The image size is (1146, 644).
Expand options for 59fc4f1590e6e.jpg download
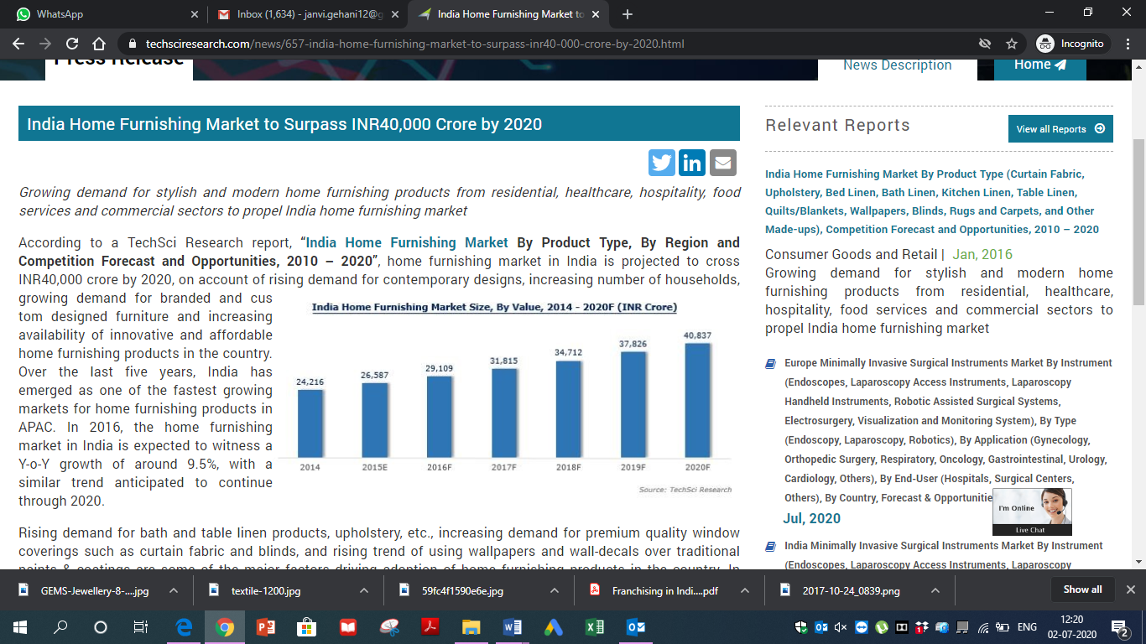tap(555, 590)
